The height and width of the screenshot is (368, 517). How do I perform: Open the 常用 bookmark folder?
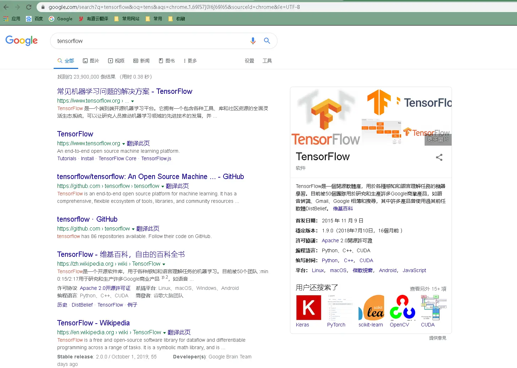coord(154,19)
